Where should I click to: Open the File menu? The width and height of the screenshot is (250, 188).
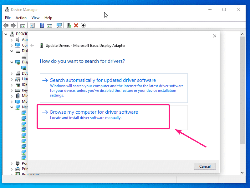pos(8,18)
